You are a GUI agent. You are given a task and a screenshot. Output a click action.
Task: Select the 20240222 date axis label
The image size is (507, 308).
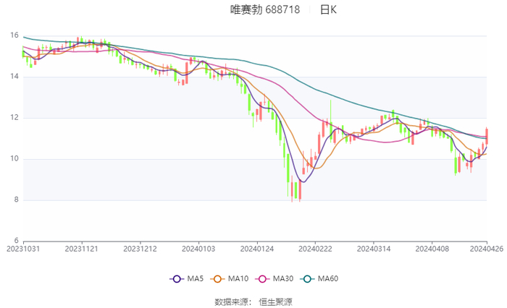tap(314, 248)
